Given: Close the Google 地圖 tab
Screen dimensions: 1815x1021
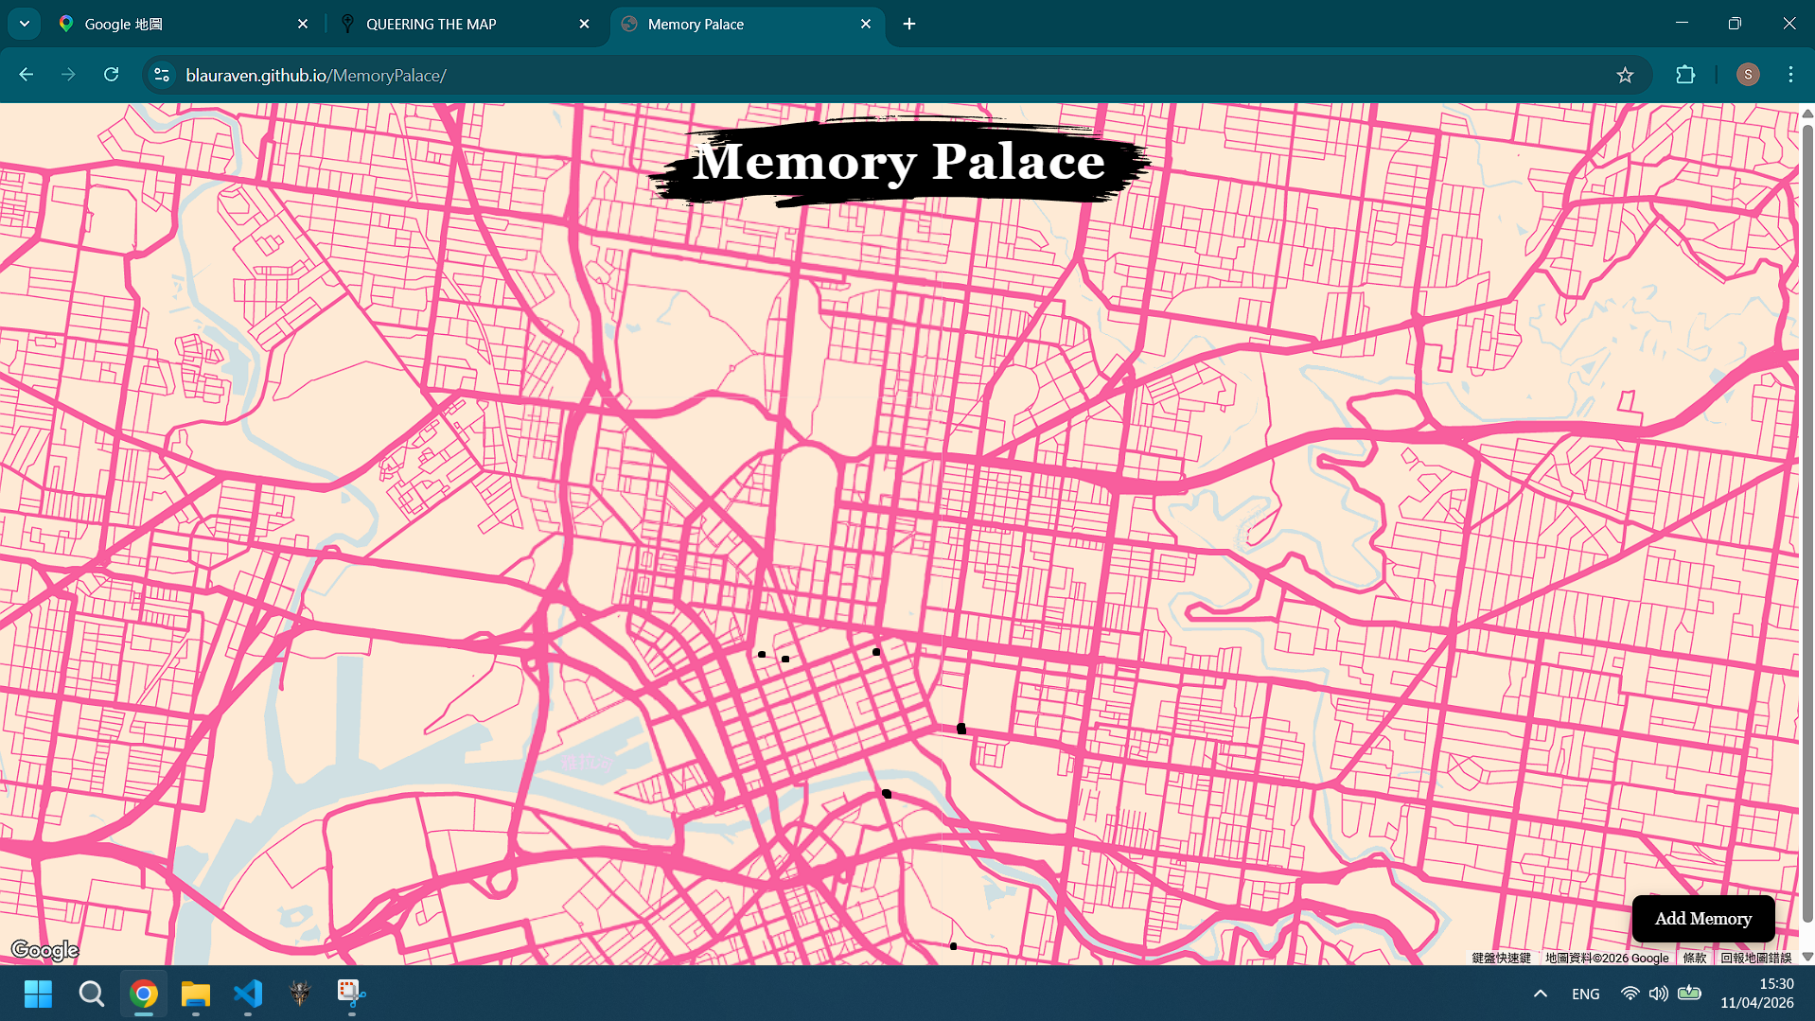Looking at the screenshot, I should click(303, 24).
